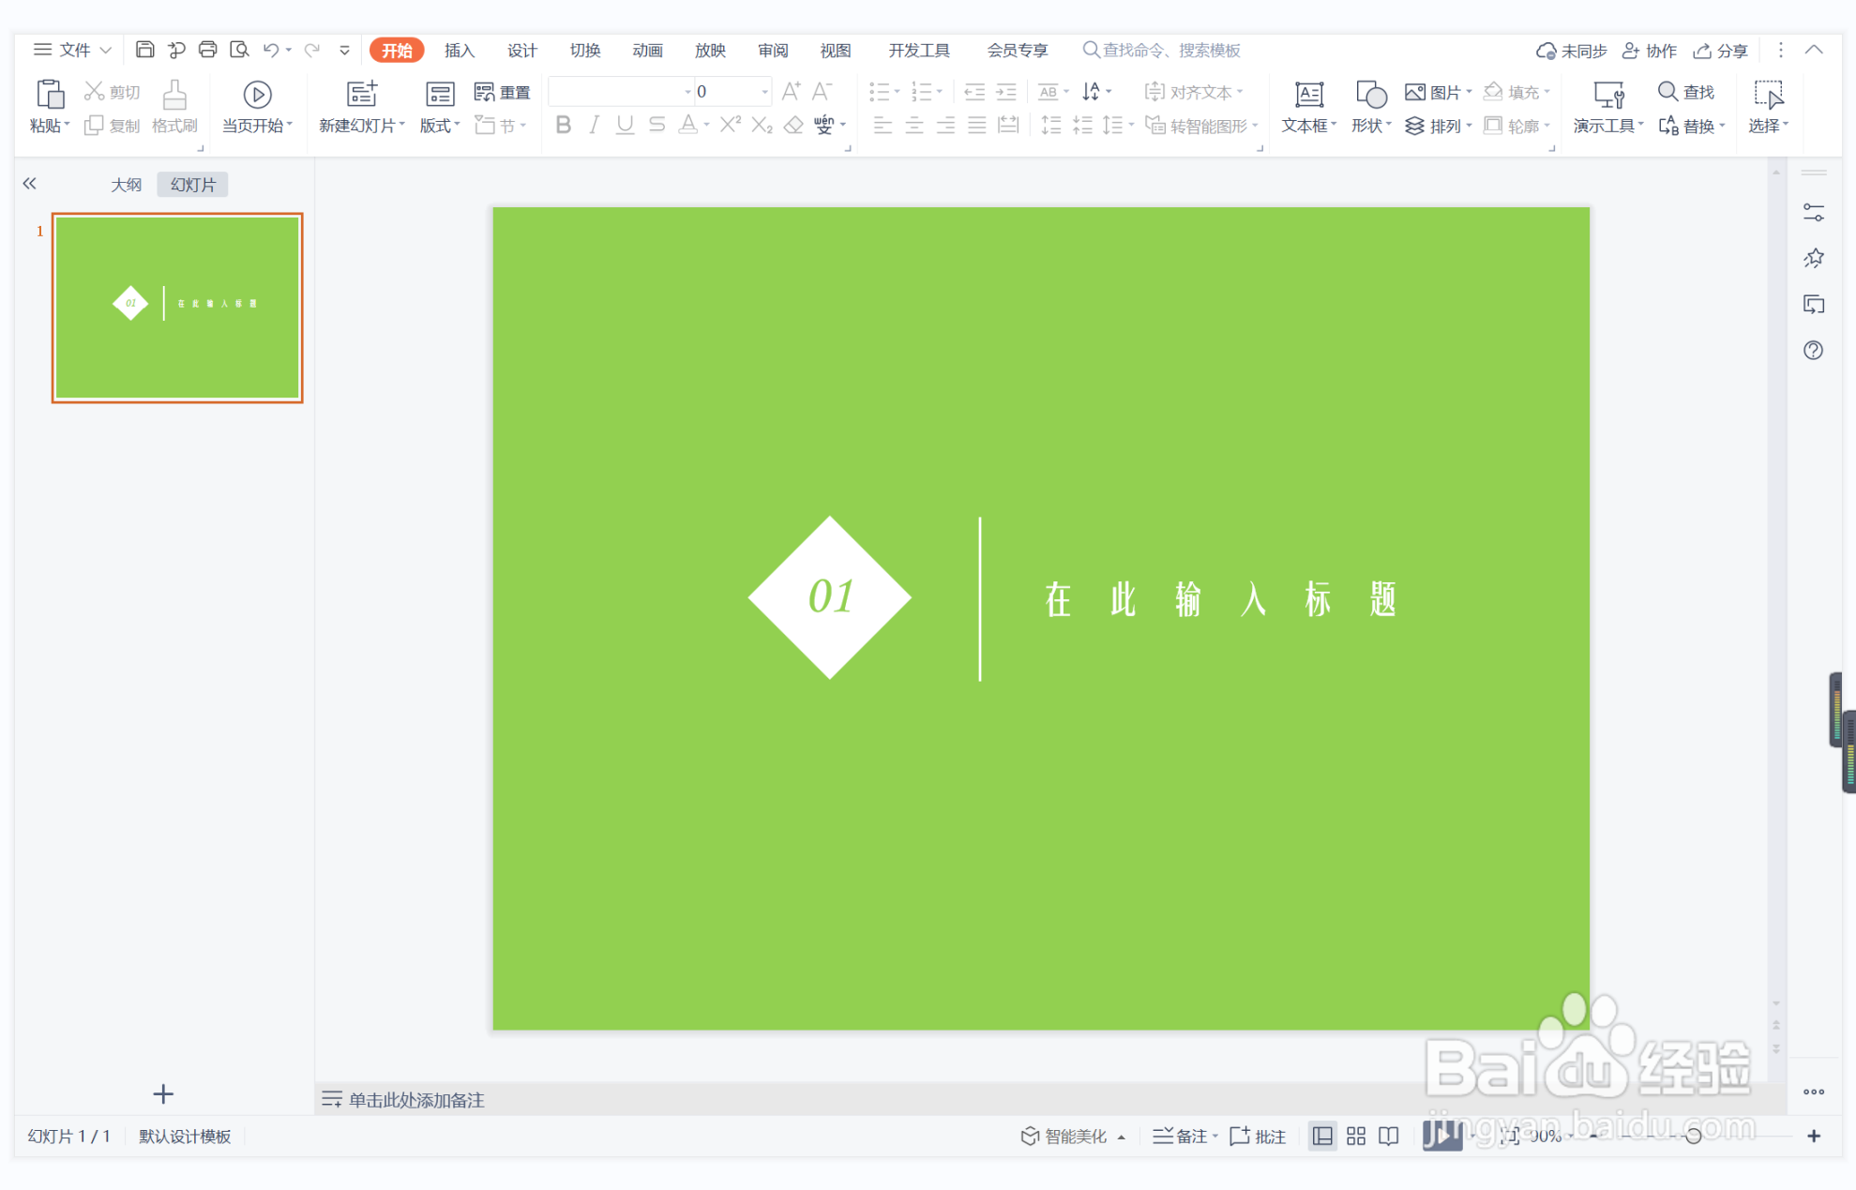Select slide 1 thumbnail
Screen dimensions: 1856x1190
point(177,308)
